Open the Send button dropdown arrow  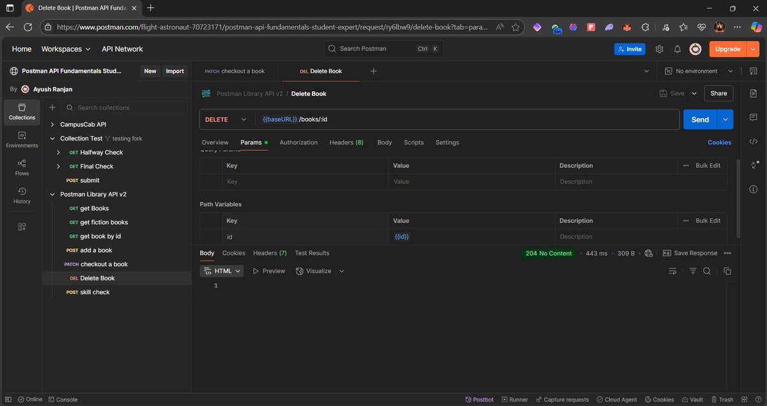725,119
